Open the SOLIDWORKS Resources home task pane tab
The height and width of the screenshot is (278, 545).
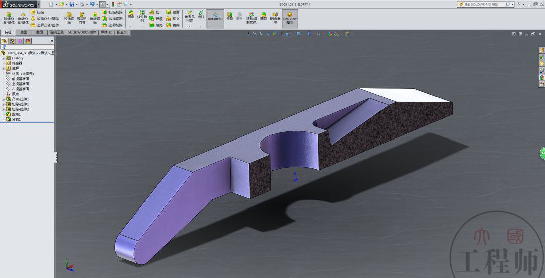pos(541,50)
